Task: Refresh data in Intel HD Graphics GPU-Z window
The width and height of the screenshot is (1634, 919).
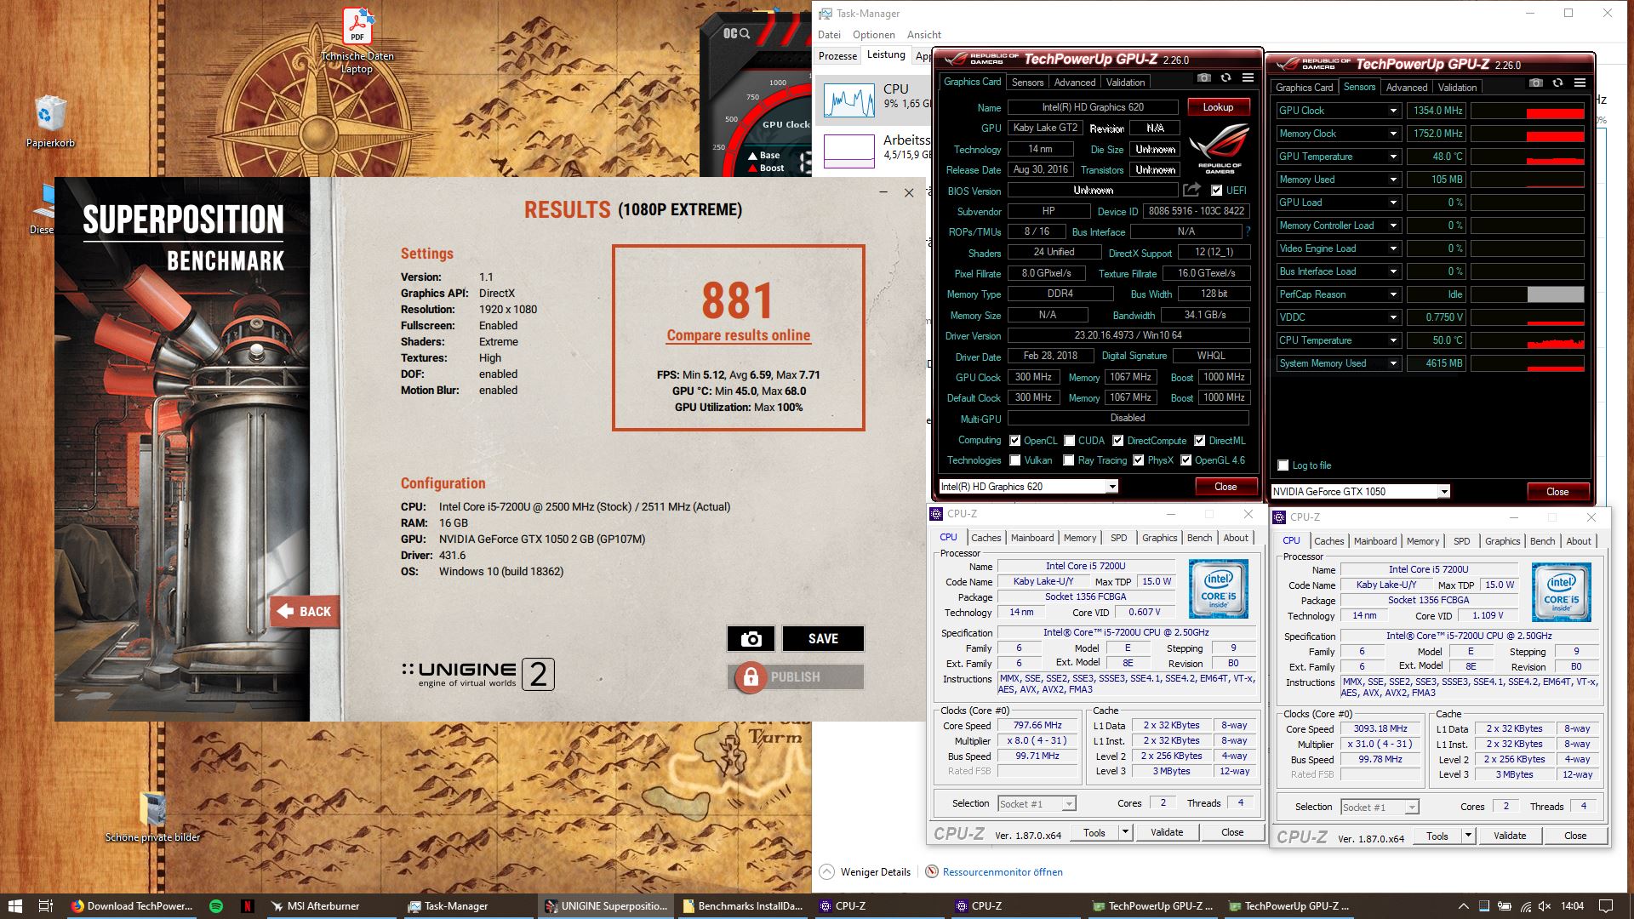Action: 1225,77
